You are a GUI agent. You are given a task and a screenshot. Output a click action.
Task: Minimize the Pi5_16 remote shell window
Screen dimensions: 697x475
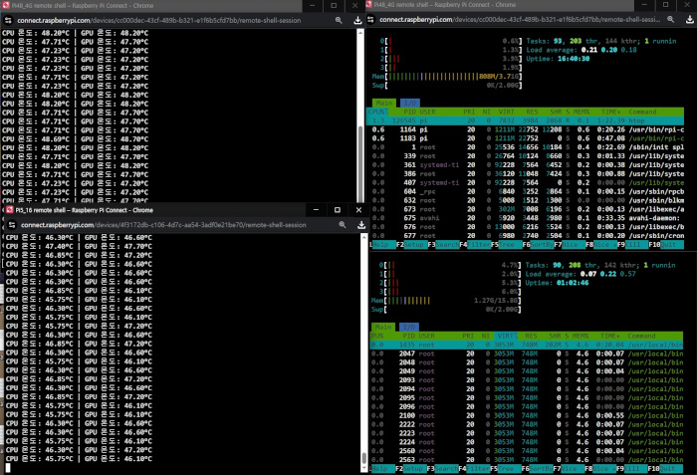[x=316, y=210]
